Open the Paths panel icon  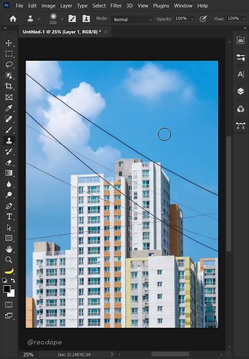coord(241,126)
